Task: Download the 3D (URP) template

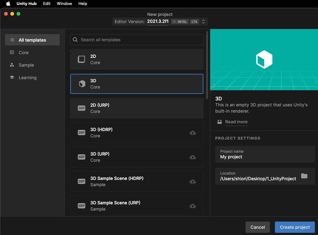Action: click(x=193, y=157)
